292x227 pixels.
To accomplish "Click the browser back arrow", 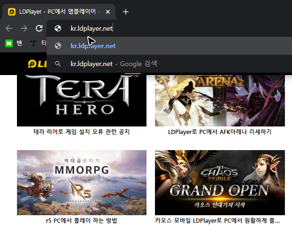I will pyautogui.click(x=9, y=28).
